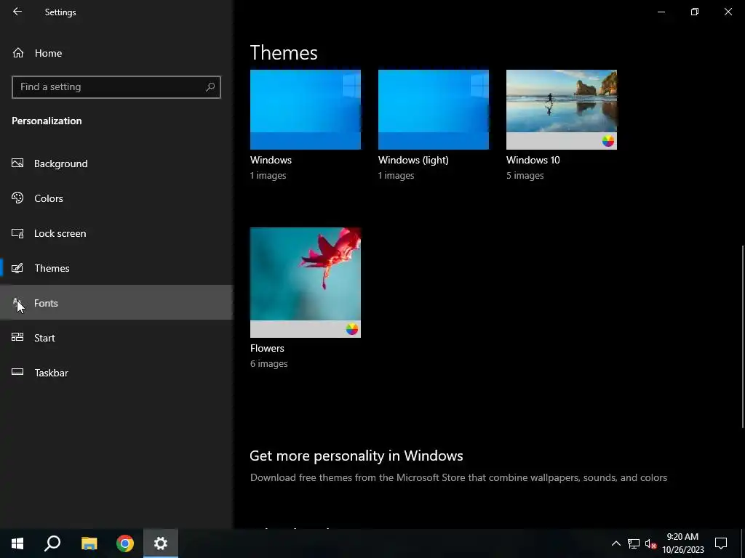Open Home settings page
This screenshot has width=745, height=558.
pos(116,52)
